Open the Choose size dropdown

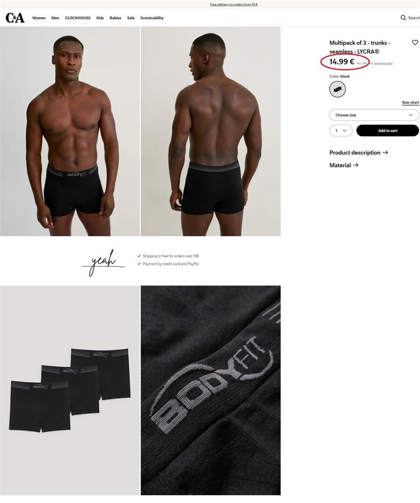[374, 115]
